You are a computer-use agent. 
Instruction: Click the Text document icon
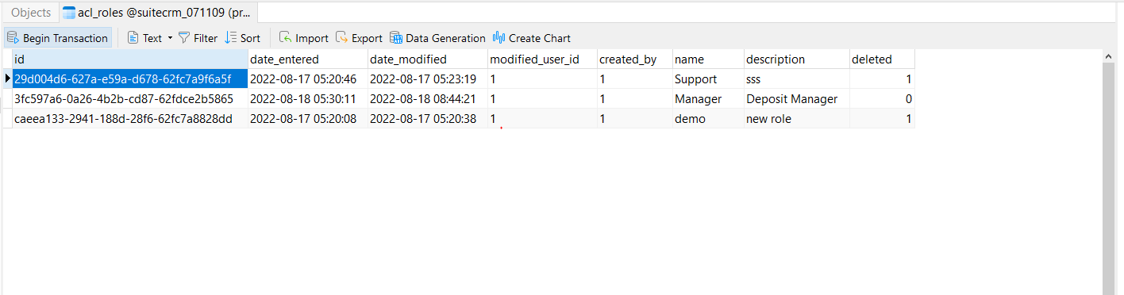click(x=133, y=38)
